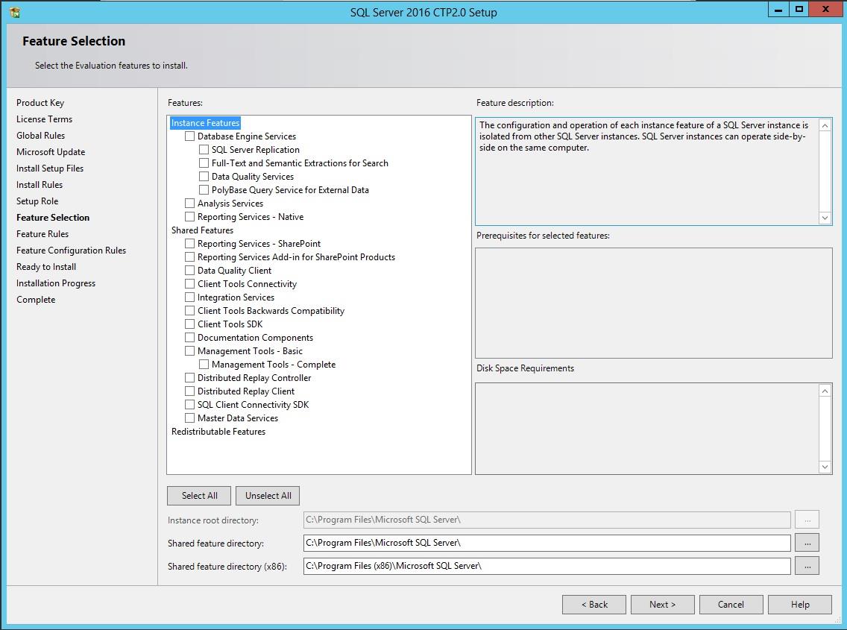Click Feature Selection step in sidebar
This screenshot has height=630, width=847.
point(53,218)
